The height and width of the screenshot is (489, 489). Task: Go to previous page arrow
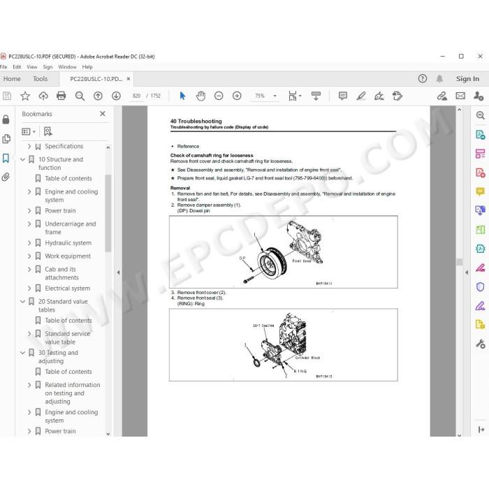(x=98, y=96)
